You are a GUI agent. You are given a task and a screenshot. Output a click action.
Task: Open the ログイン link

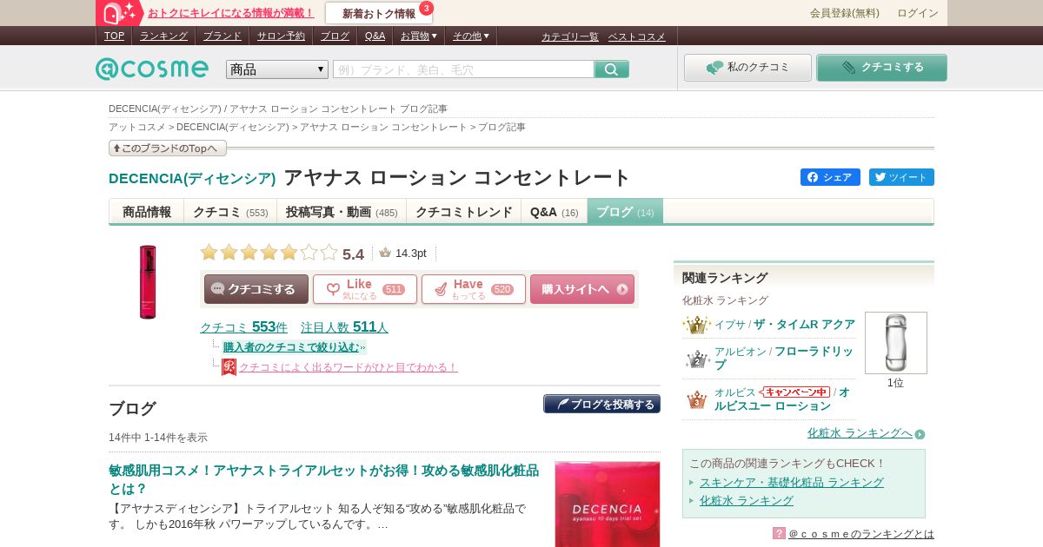[918, 13]
